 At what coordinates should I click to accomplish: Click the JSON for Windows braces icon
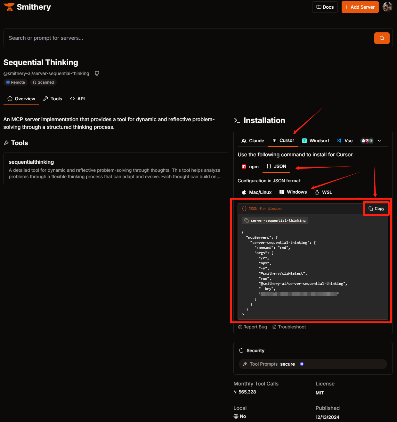pyautogui.click(x=244, y=209)
